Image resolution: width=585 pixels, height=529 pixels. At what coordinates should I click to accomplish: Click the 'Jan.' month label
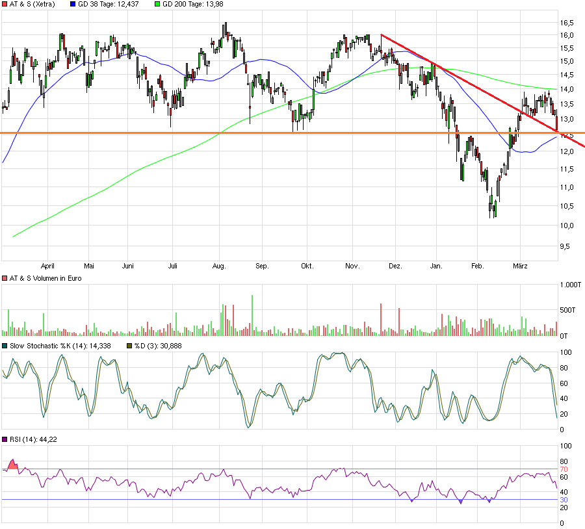437,266
